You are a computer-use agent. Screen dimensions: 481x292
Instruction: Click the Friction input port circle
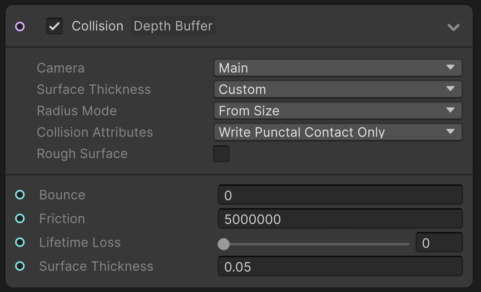pos(20,219)
